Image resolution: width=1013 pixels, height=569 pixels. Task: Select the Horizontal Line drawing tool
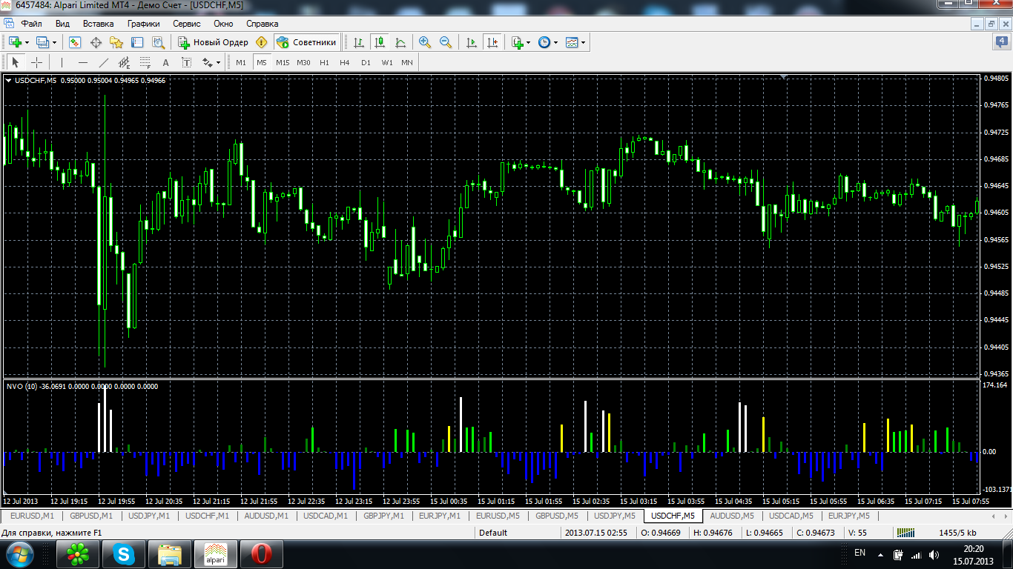(82, 62)
